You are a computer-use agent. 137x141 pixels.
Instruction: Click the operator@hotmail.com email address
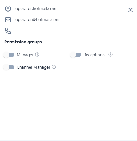pos(37,20)
